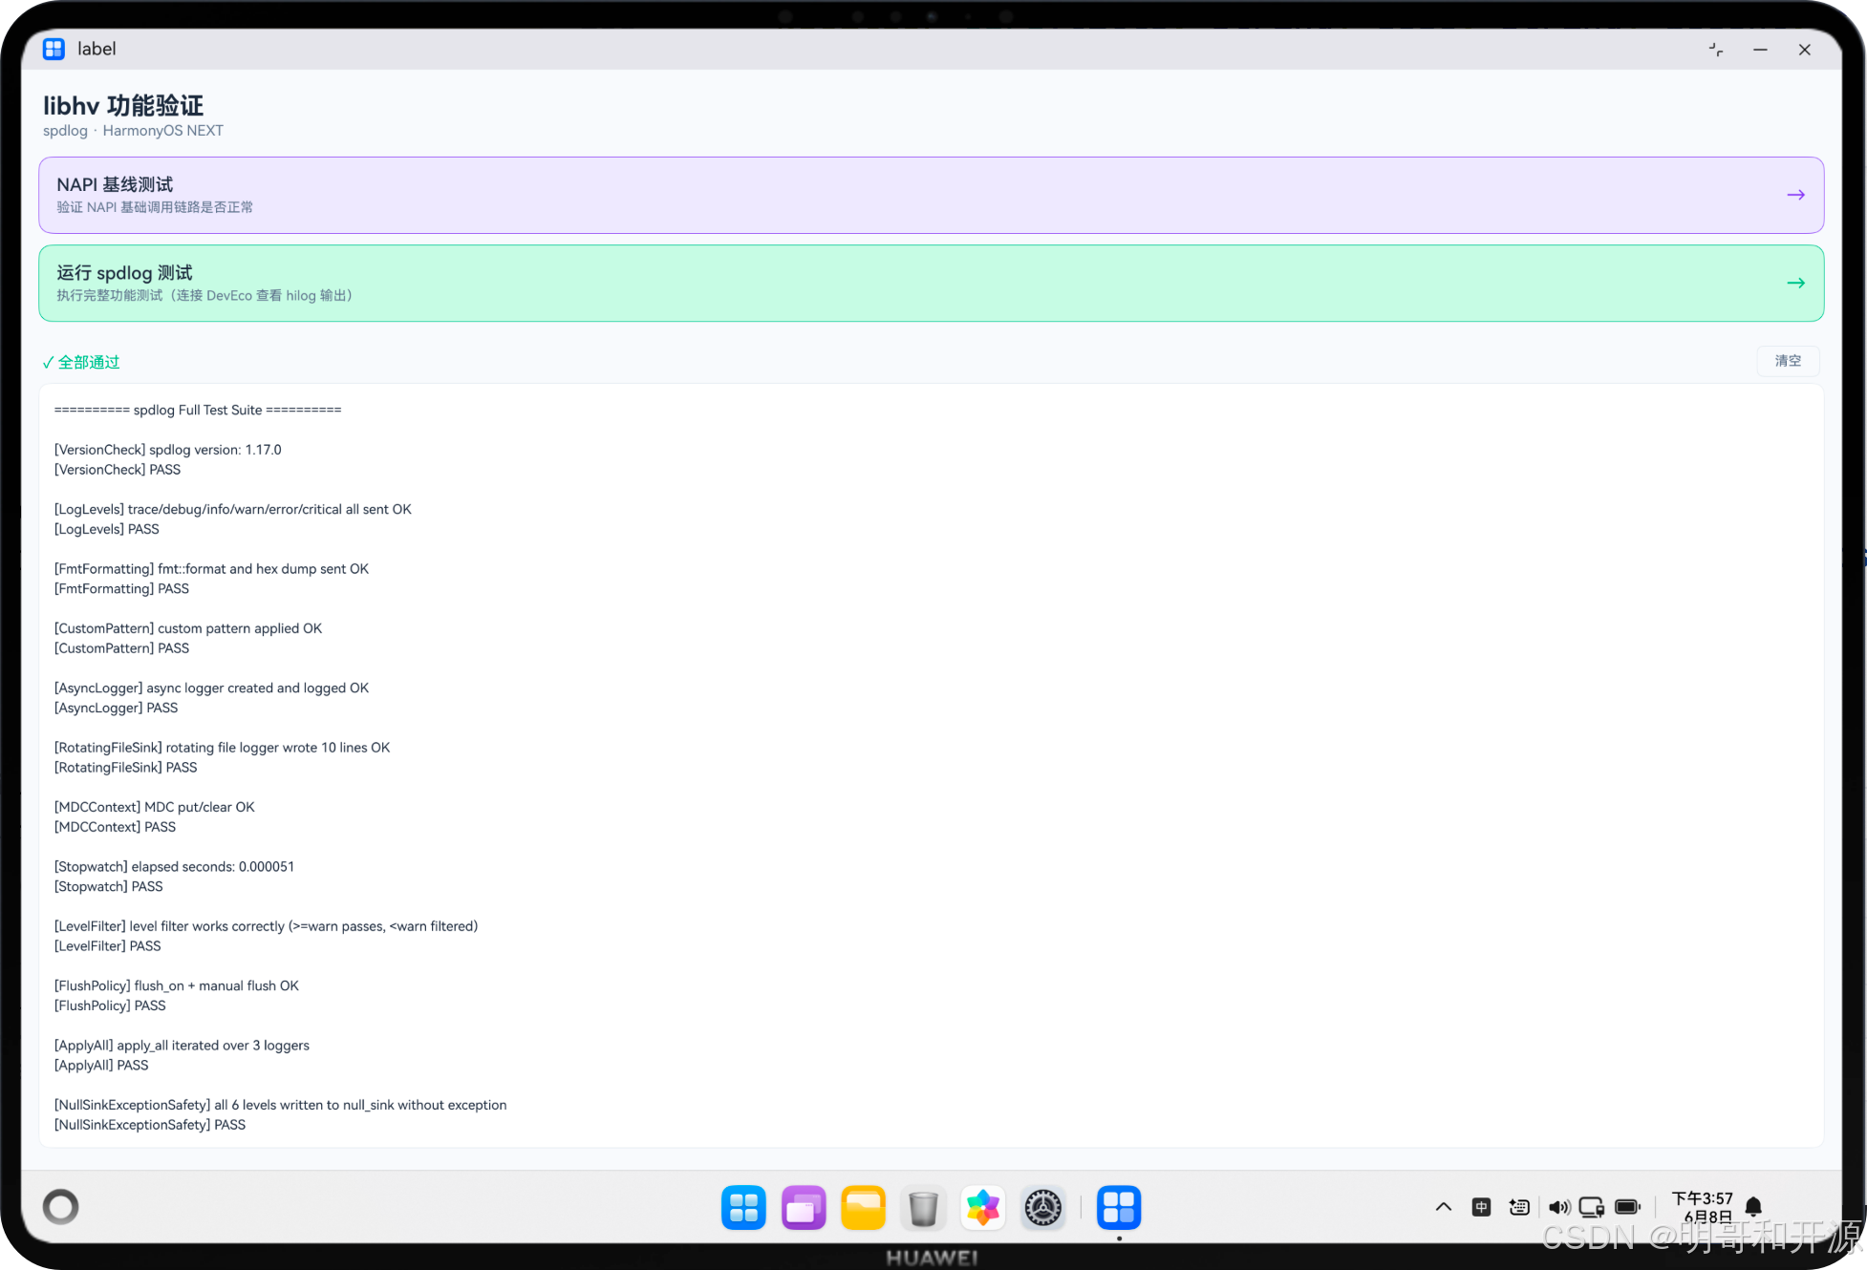
Task: Click the [CustomPattern] PASS line
Action: [122, 648]
